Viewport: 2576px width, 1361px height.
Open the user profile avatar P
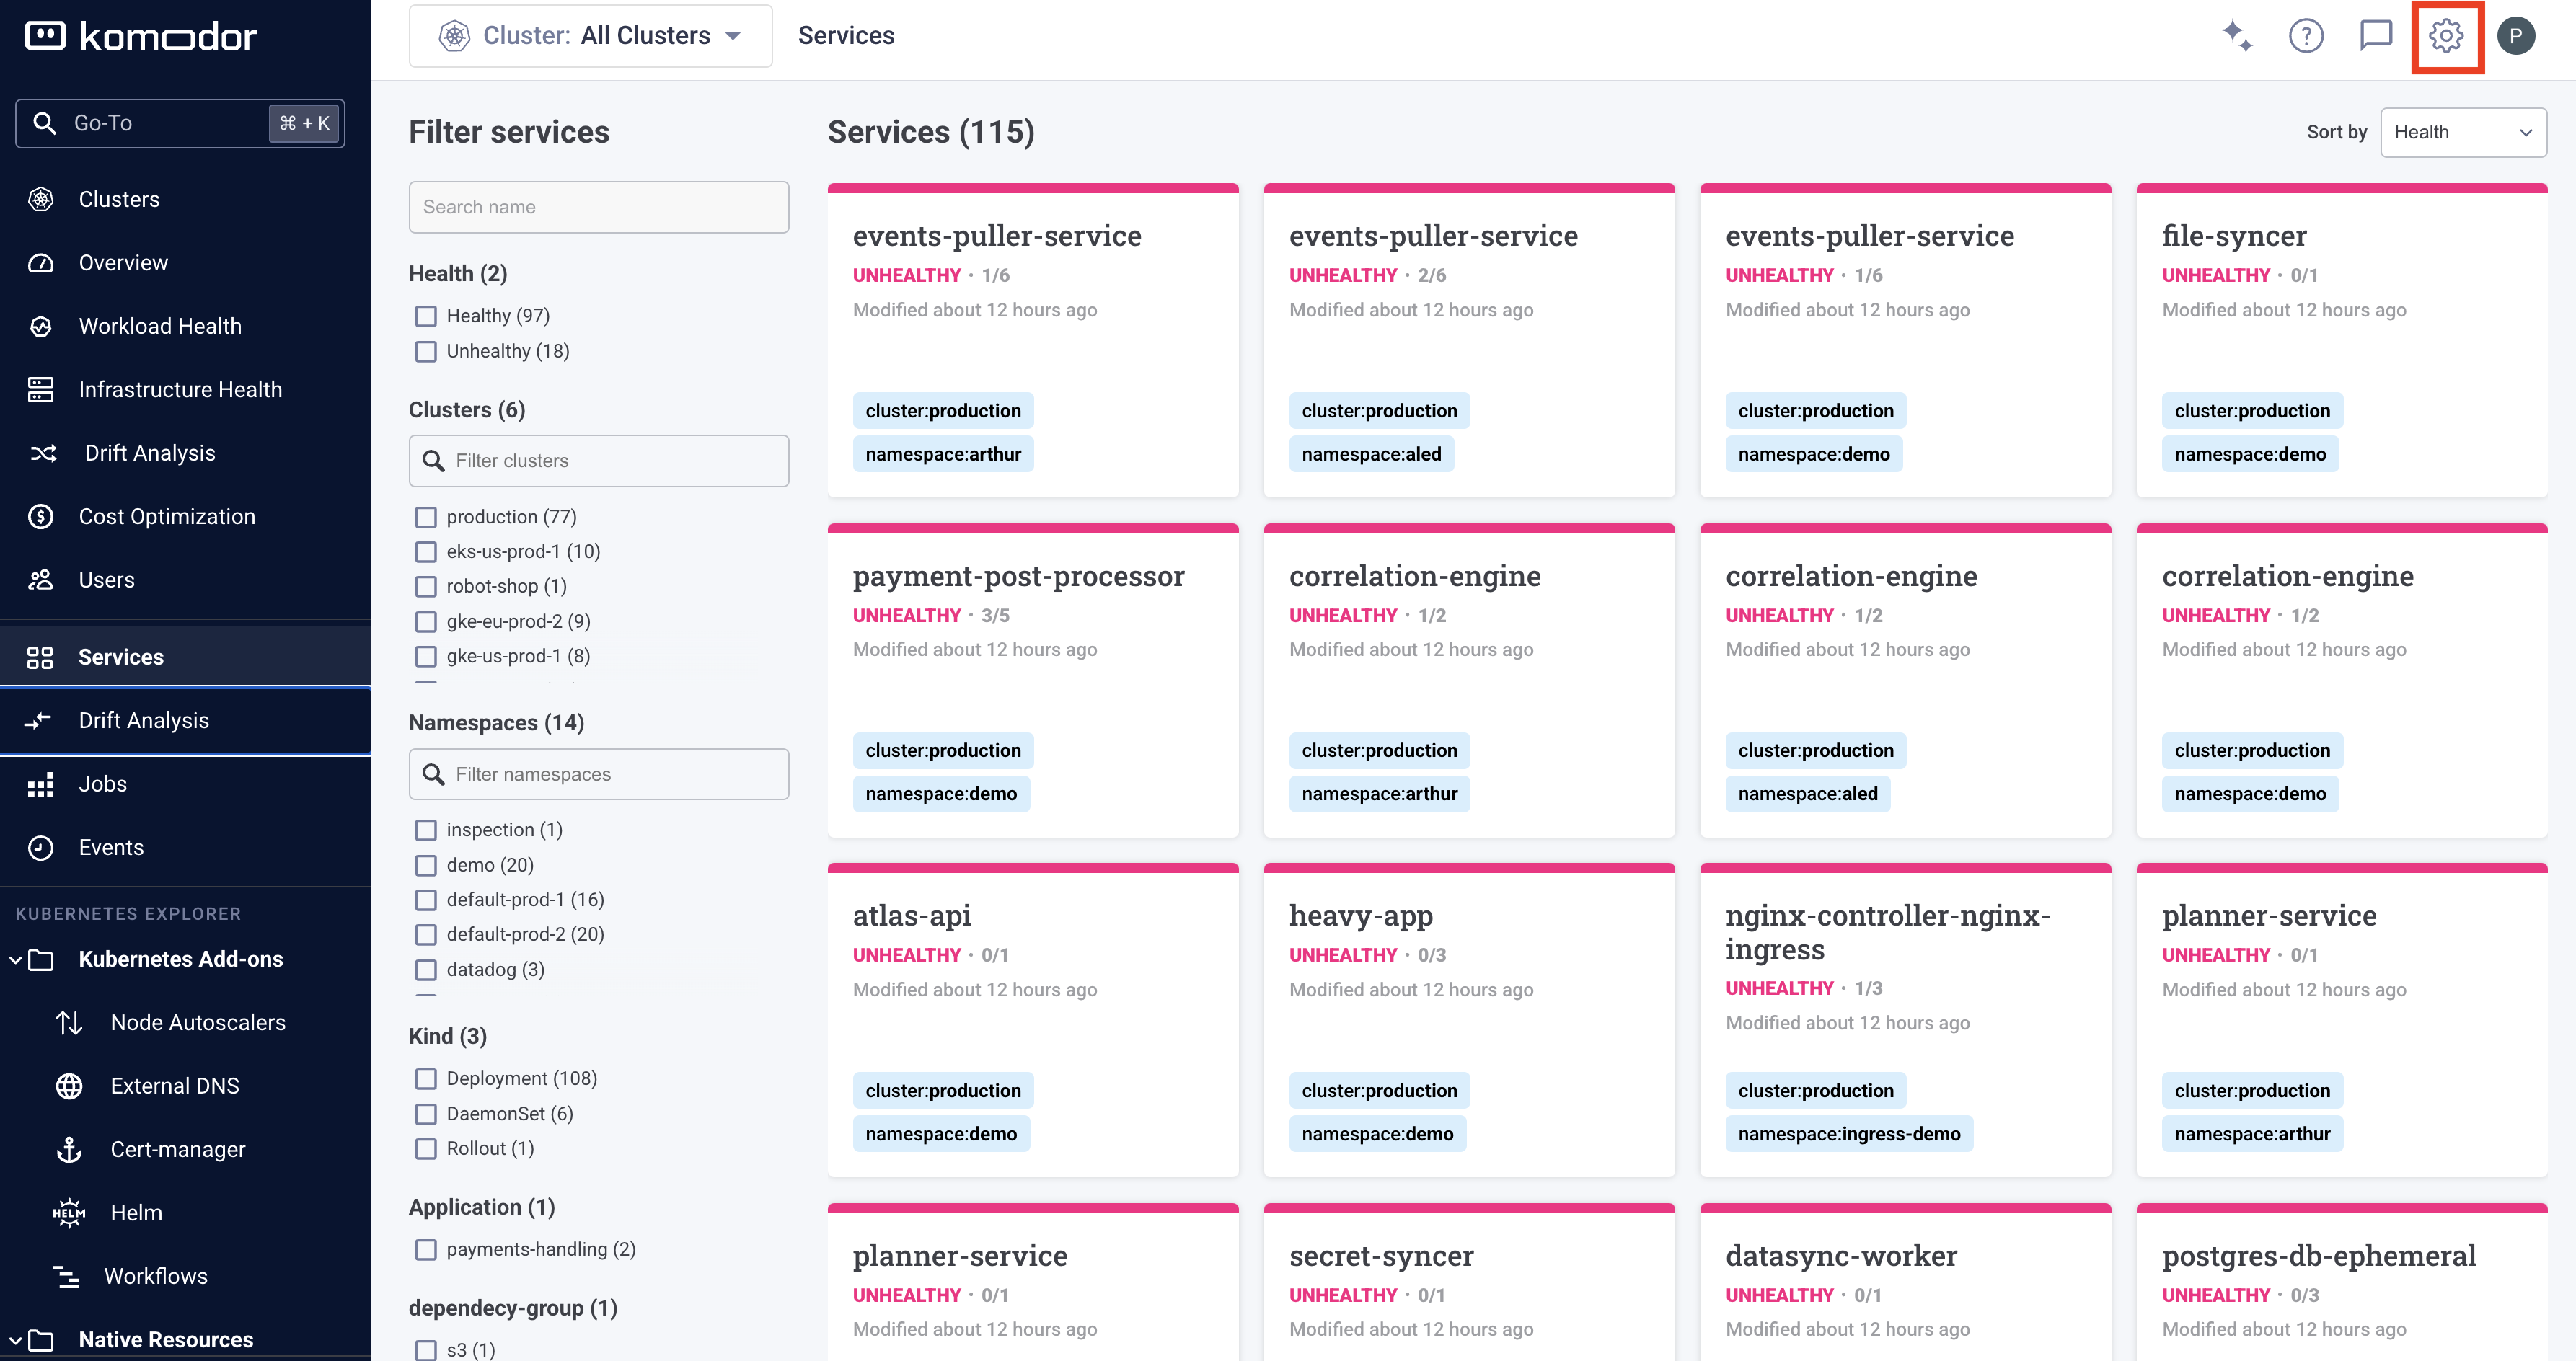click(x=2516, y=36)
